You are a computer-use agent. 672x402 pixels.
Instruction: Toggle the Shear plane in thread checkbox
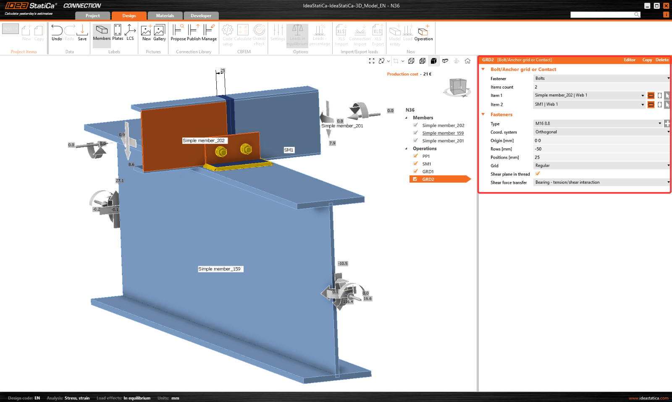tap(538, 174)
